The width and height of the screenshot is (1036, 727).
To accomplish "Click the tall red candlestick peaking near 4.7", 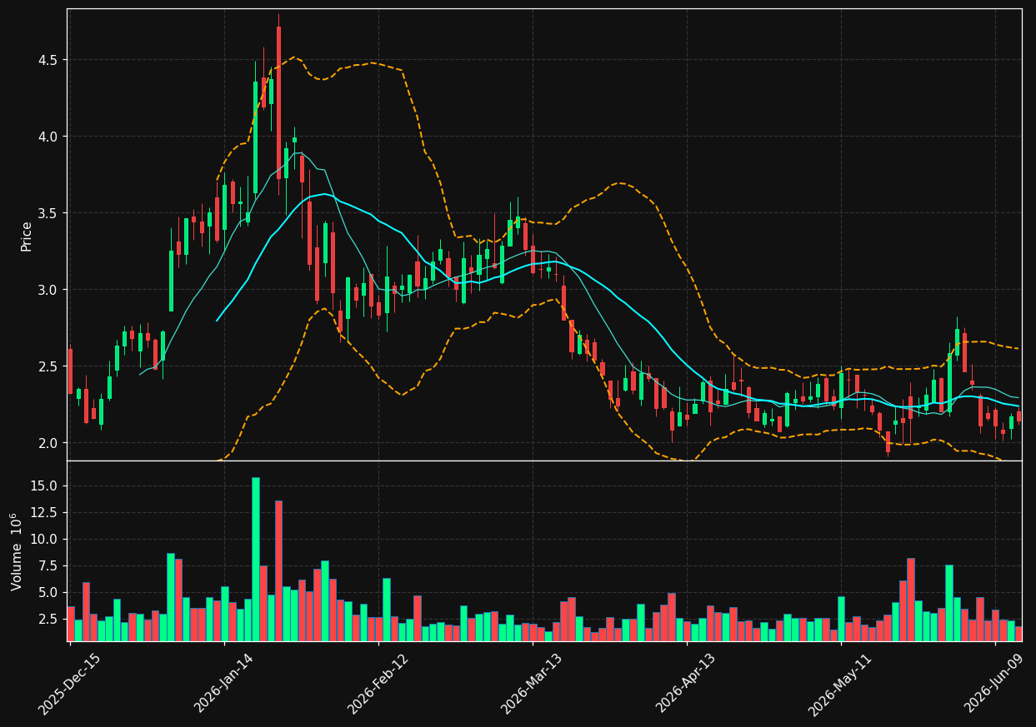I will coord(278,102).
